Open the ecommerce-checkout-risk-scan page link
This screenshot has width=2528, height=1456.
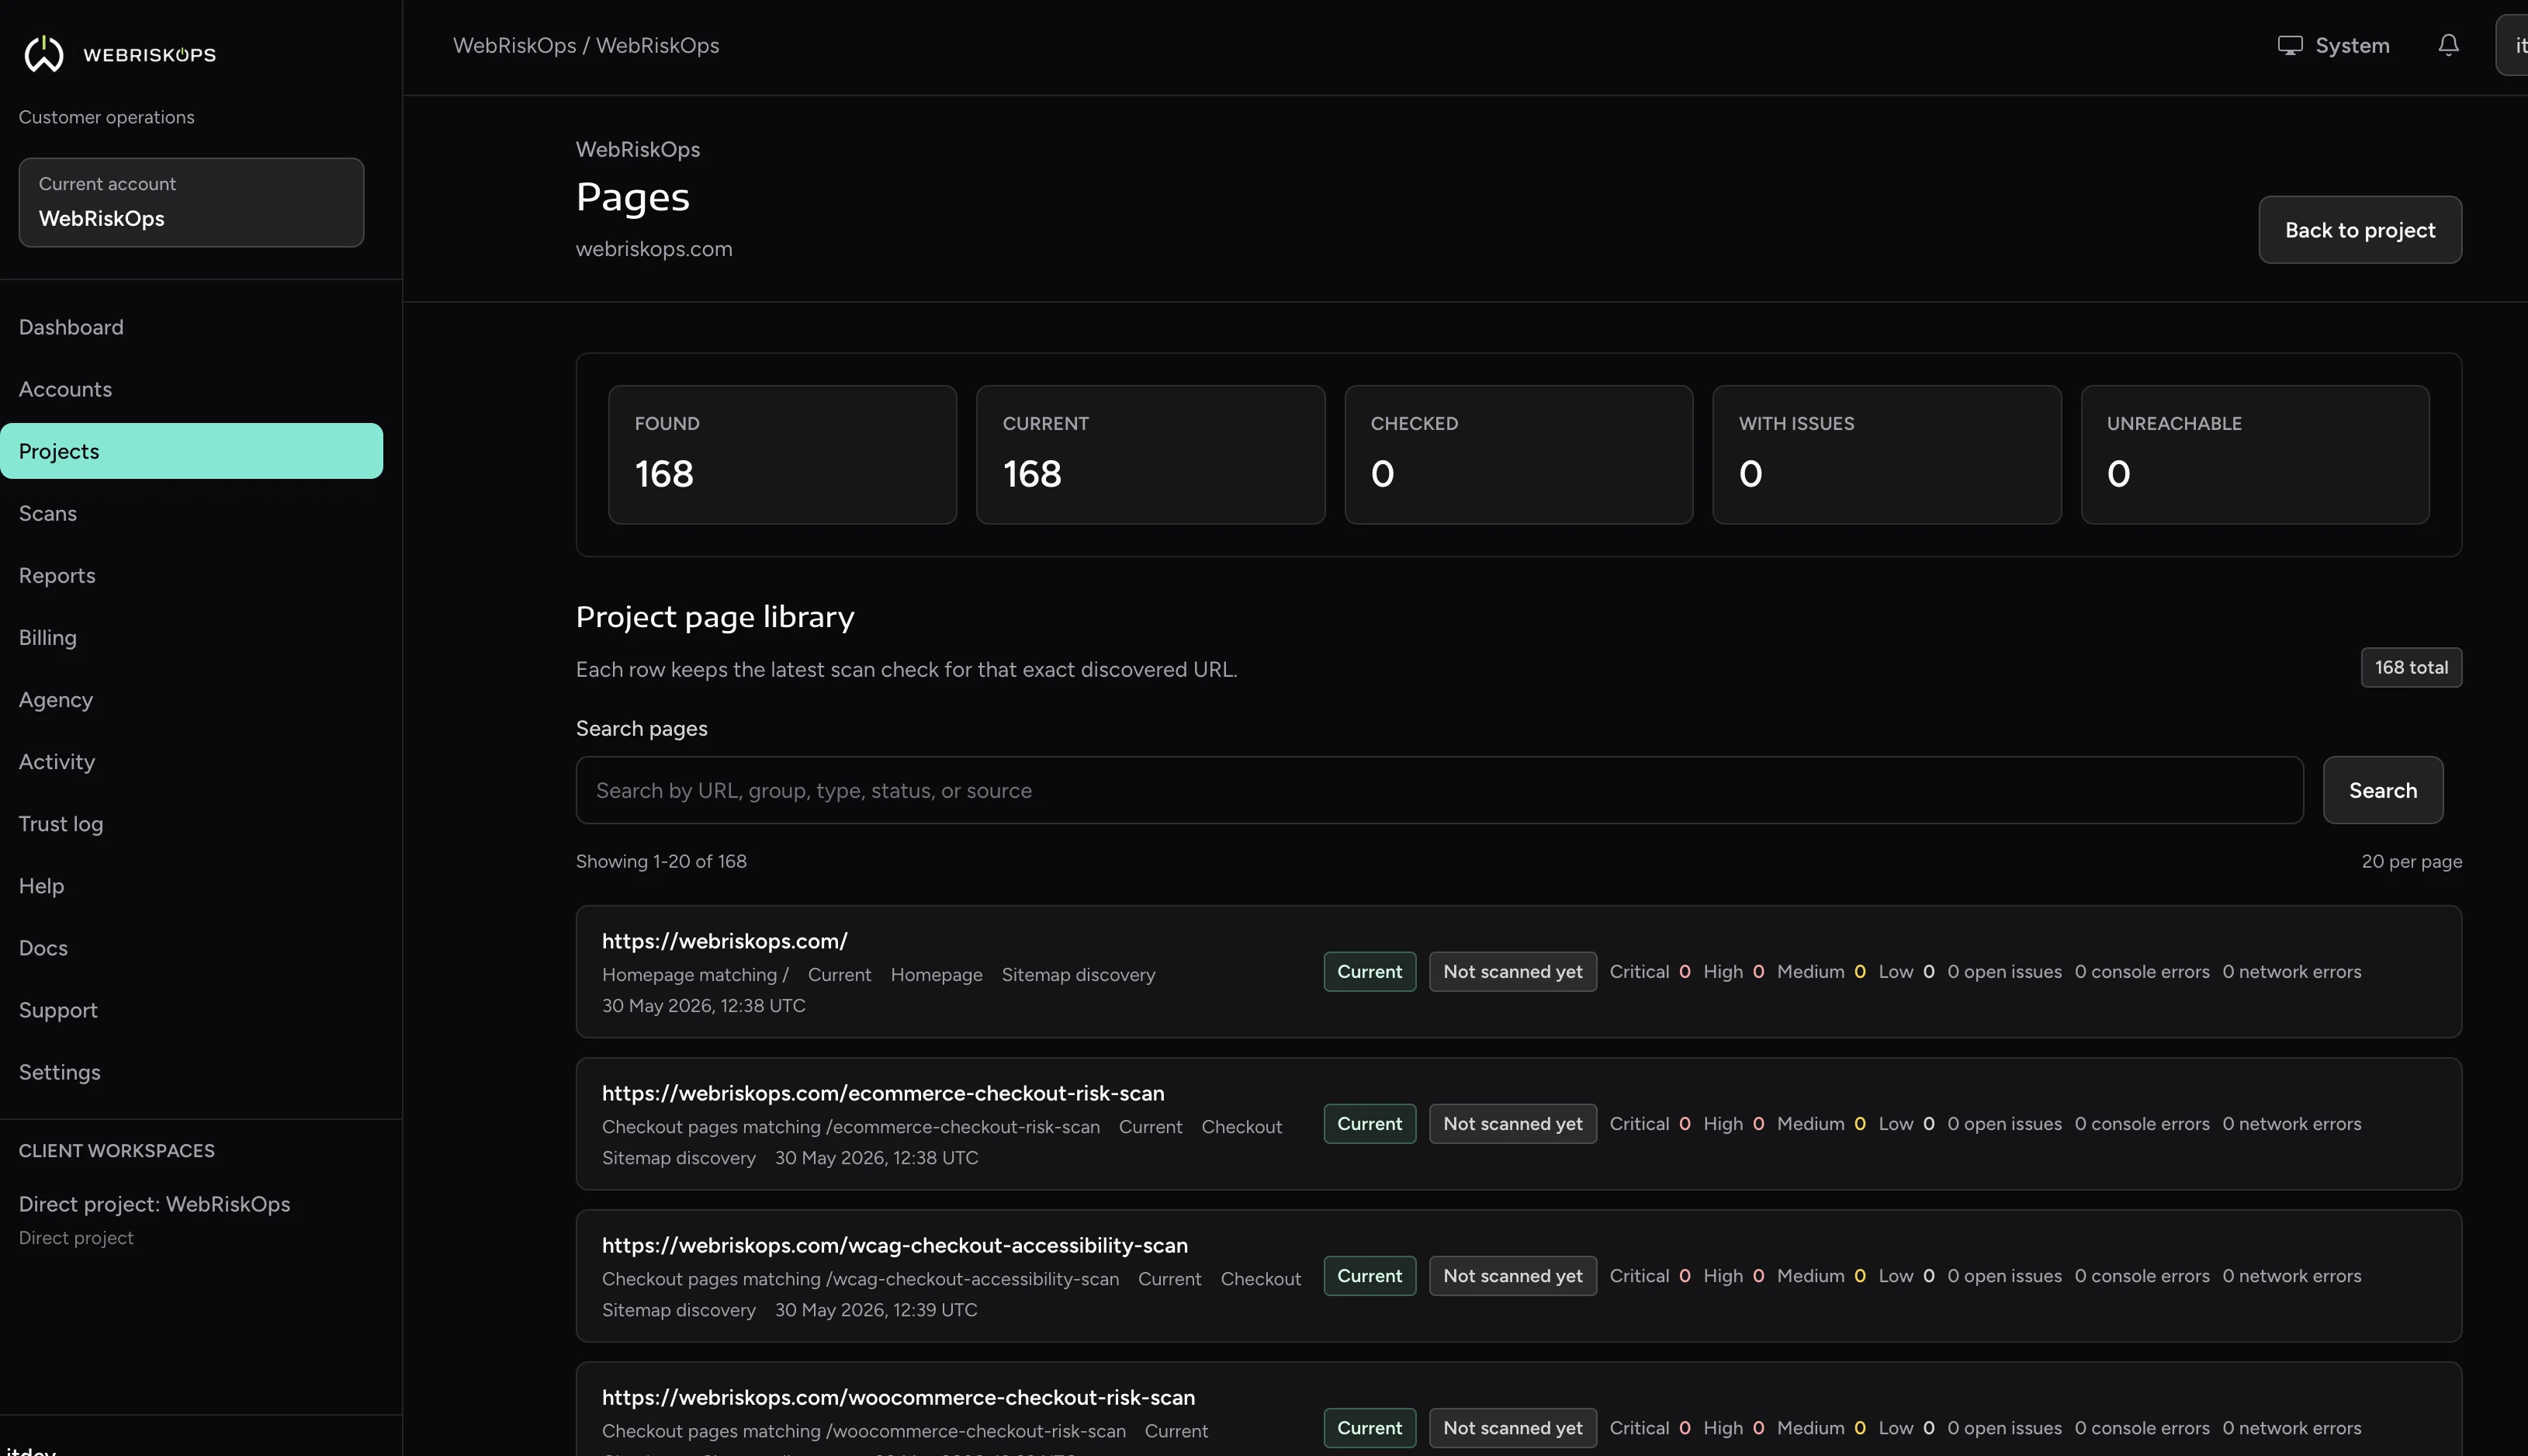(883, 1093)
